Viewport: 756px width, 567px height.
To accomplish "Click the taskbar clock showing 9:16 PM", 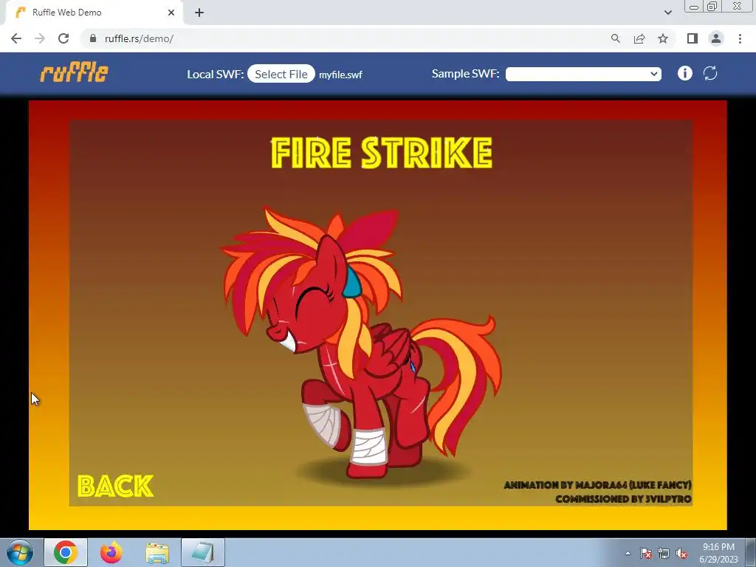I will (x=718, y=553).
